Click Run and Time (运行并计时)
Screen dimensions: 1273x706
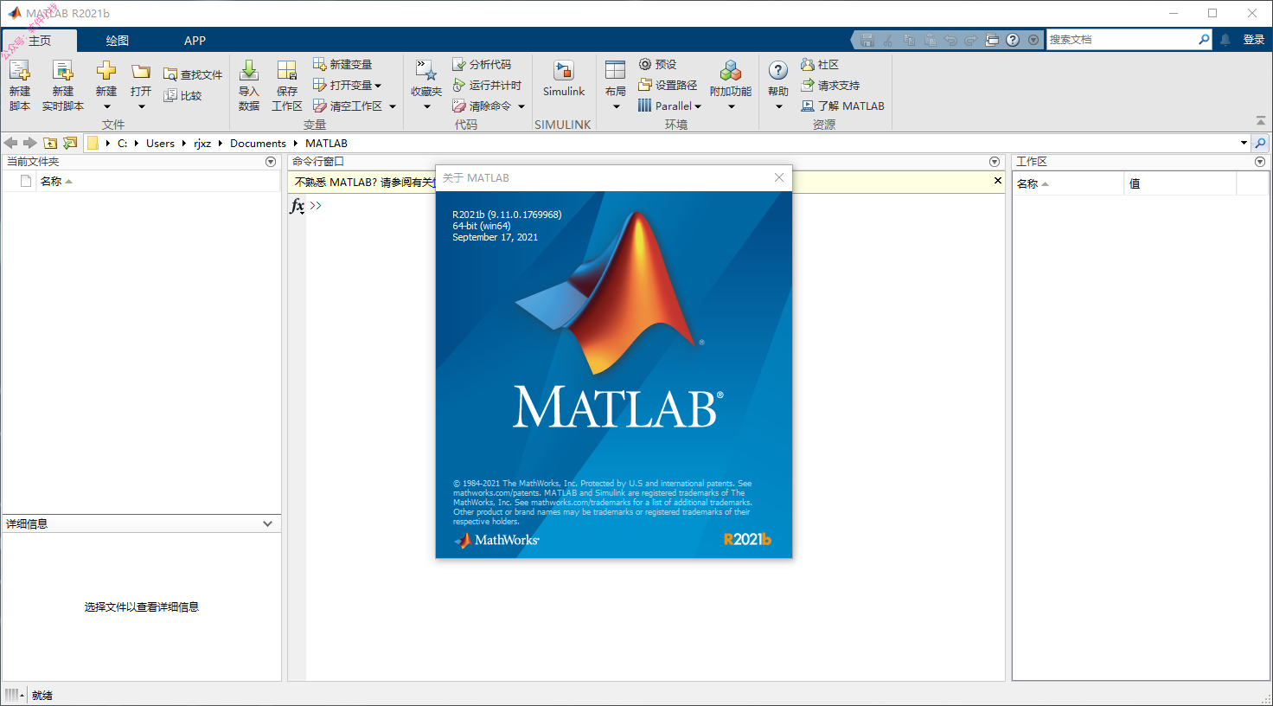(487, 86)
